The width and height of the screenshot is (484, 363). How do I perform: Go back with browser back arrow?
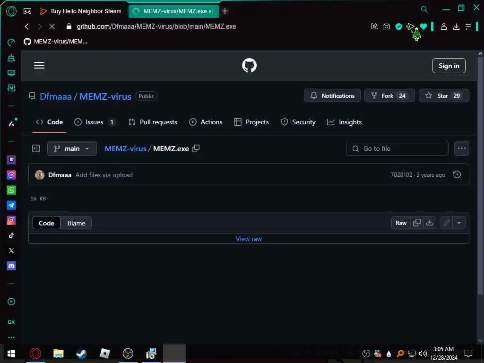(27, 26)
